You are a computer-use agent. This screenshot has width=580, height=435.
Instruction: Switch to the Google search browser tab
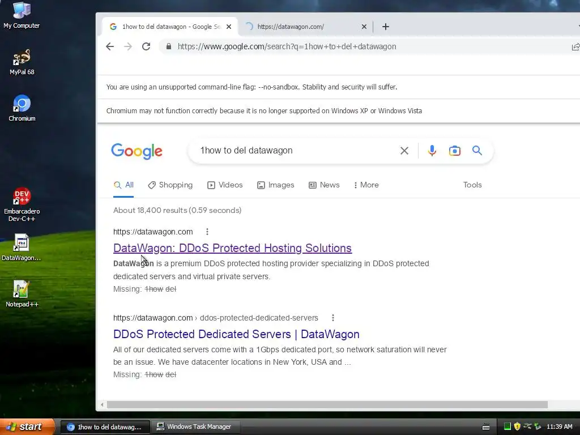click(169, 27)
